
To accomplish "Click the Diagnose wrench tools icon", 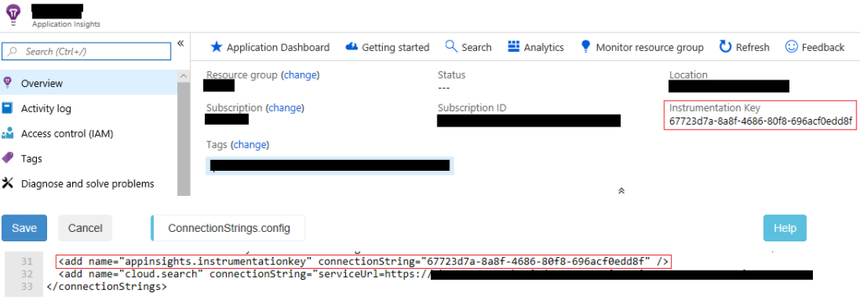I will tap(8, 183).
